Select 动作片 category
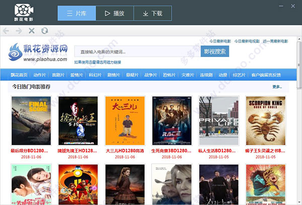 pyautogui.click(x=39, y=75)
